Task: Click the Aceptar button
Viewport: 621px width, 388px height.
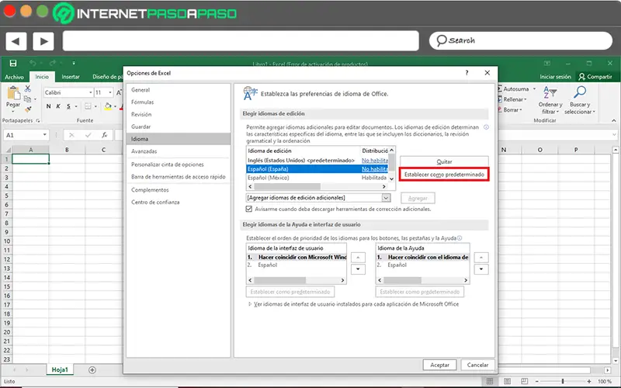Action: coord(439,365)
